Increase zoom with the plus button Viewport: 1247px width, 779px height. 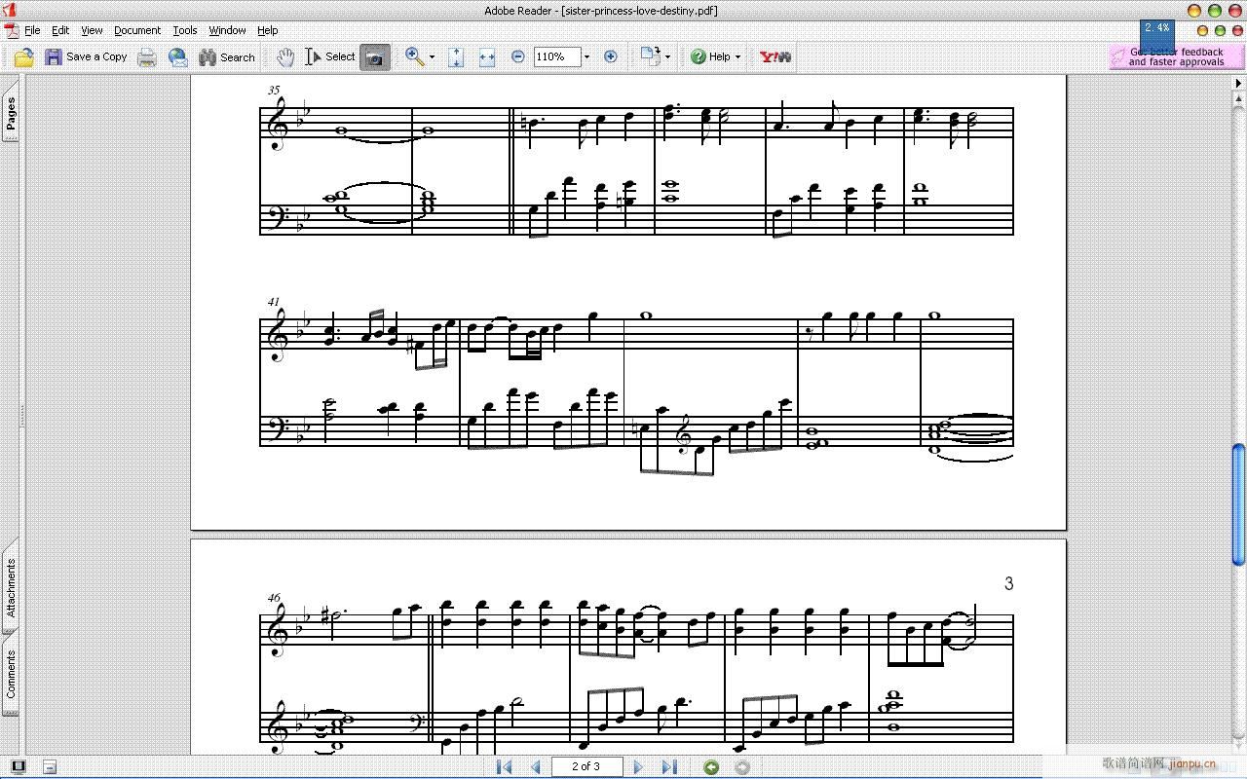[x=611, y=57]
